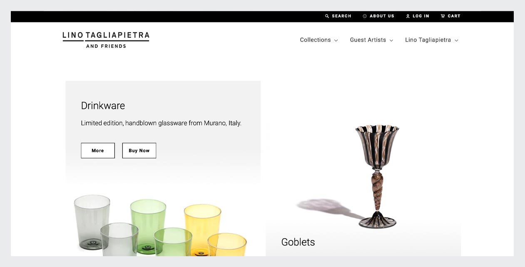The width and height of the screenshot is (525, 267).
Task: Expand the Guest Artists chevron arrow
Action: [391, 40]
